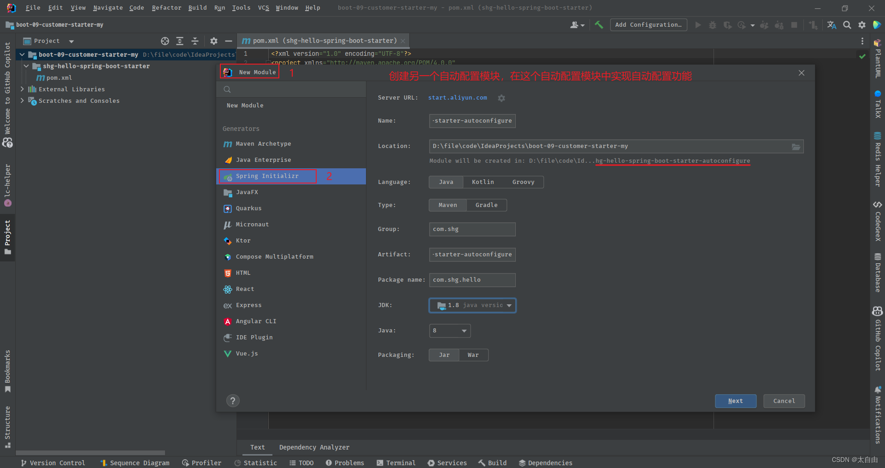This screenshot has height=468, width=885.
Task: Open the Structure tool window
Action: coord(7,427)
